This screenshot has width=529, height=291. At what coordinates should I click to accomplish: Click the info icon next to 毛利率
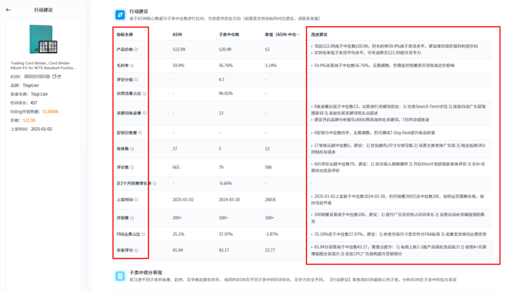(x=132, y=65)
